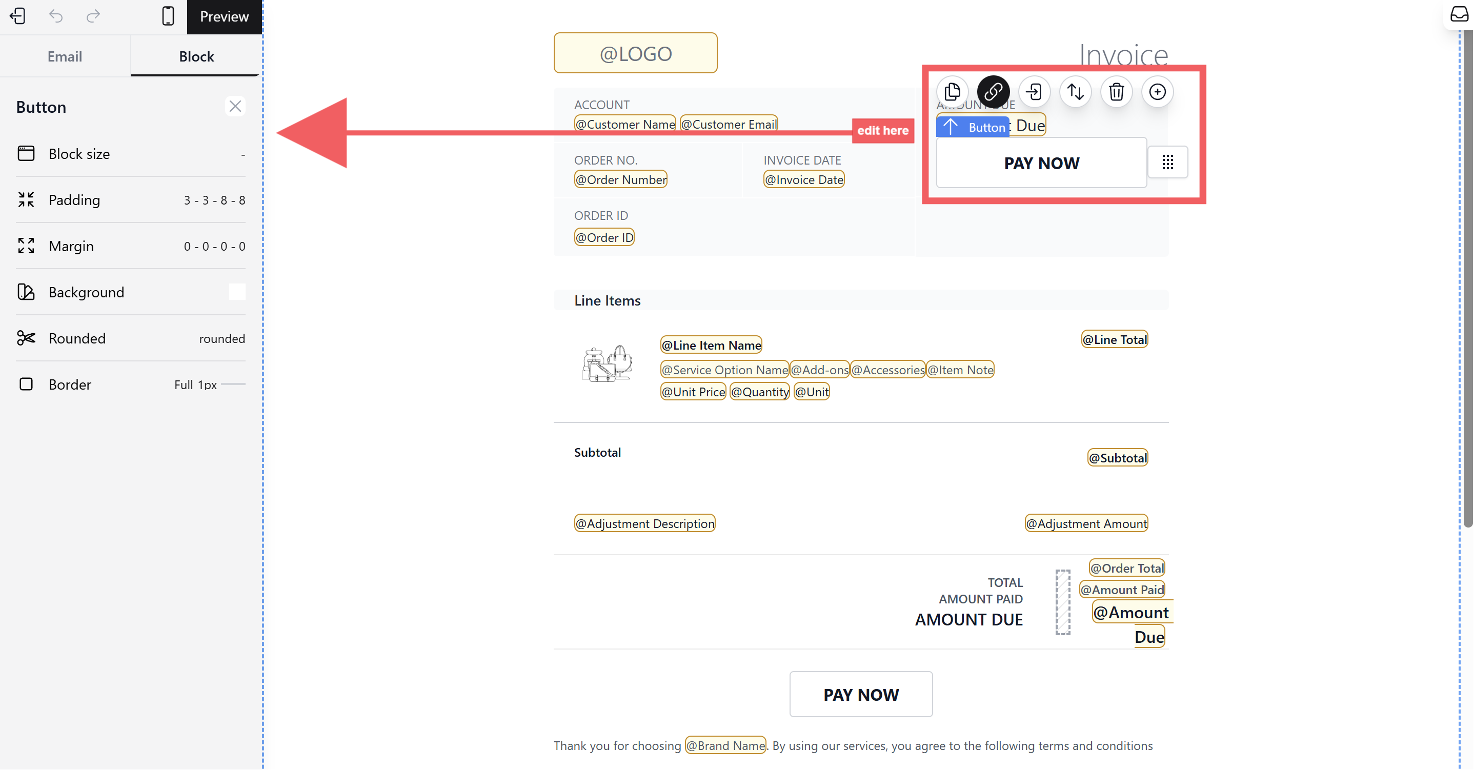Image resolution: width=1474 pixels, height=770 pixels.
Task: Click the Background color swatch
Action: click(x=237, y=292)
